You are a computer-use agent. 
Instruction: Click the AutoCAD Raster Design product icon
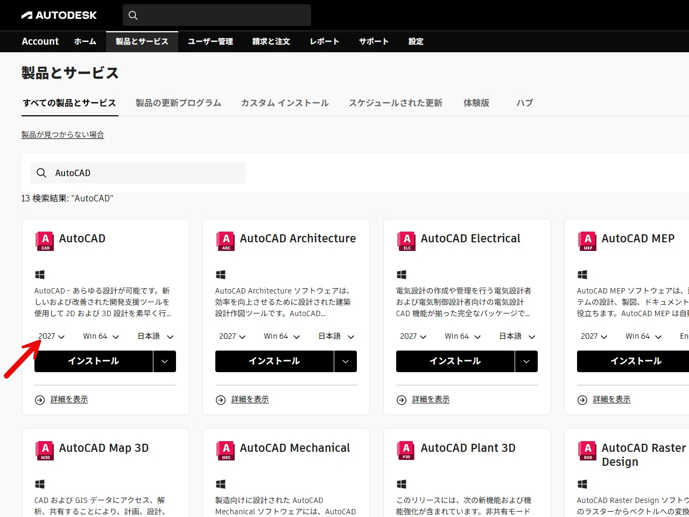coord(587,451)
